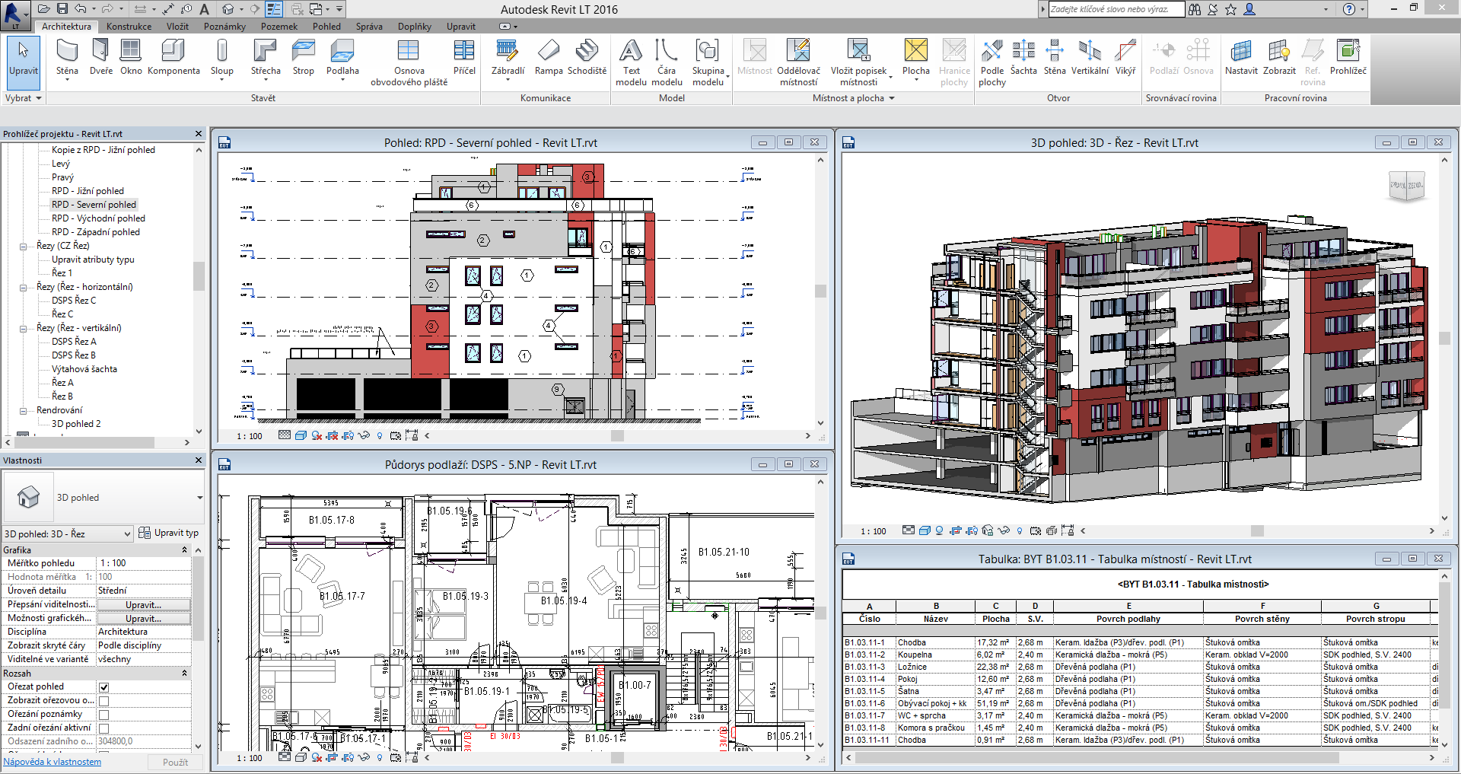
Task: Enable the Zobrazit ořezovou oblast checkbox
Action: pos(104,700)
